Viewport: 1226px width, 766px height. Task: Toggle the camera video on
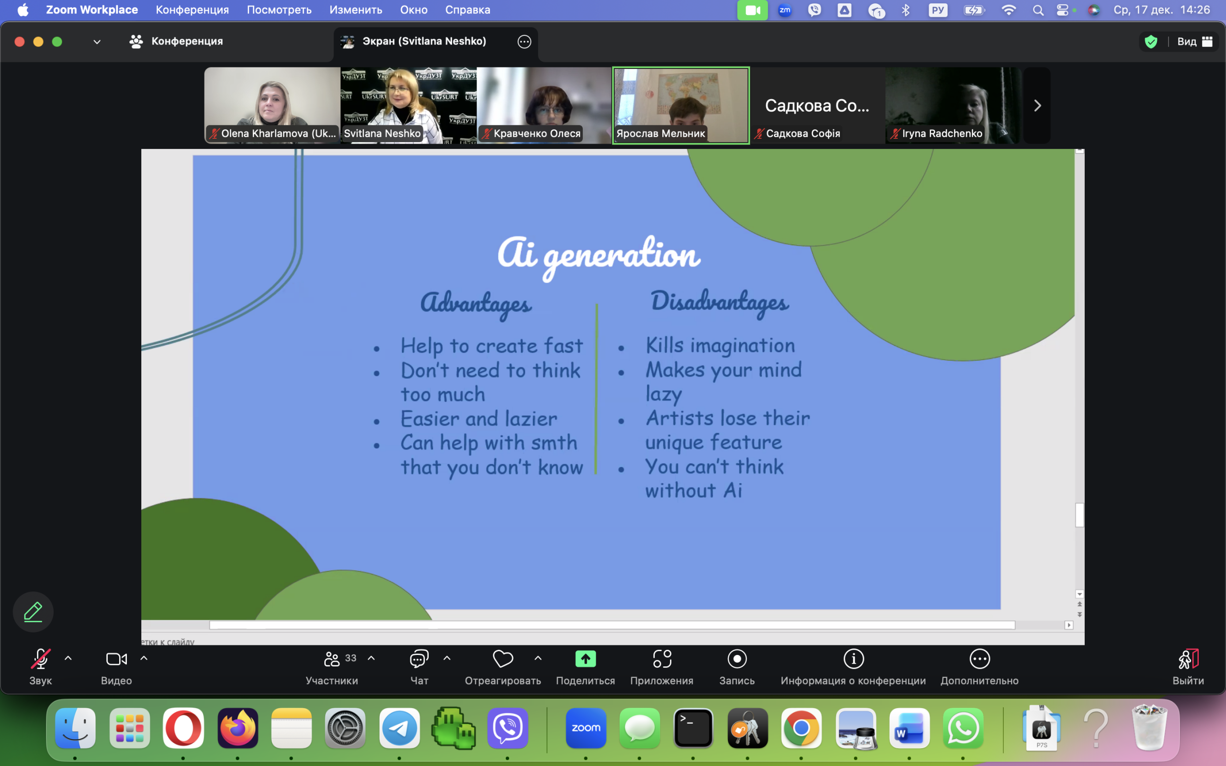click(116, 659)
